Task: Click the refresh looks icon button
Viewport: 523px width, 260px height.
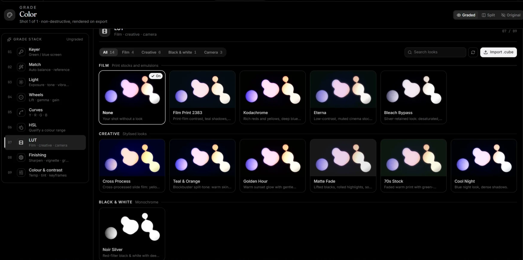Action: click(473, 52)
